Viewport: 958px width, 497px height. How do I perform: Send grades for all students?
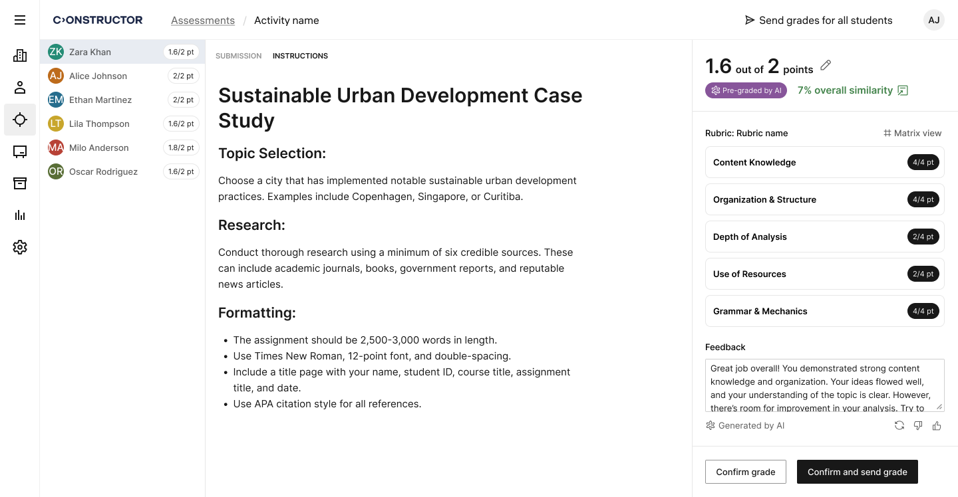818,20
